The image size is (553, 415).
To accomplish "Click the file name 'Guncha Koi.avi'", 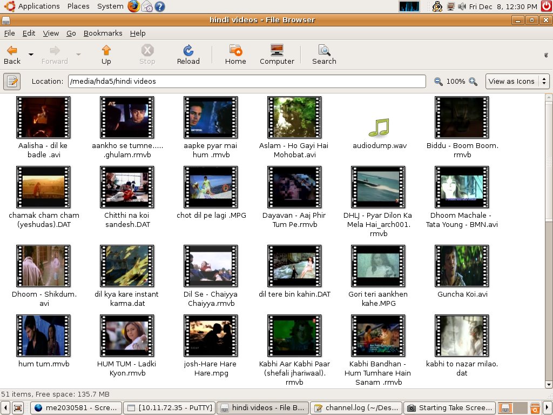I will pyautogui.click(x=462, y=294).
